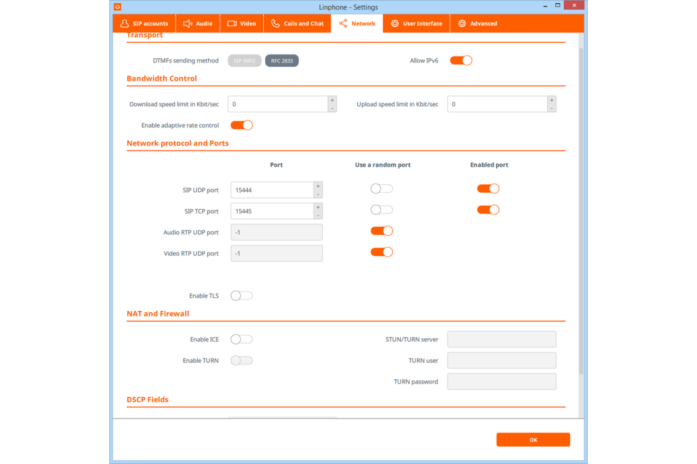Decrease download speed limit value

coord(332,108)
